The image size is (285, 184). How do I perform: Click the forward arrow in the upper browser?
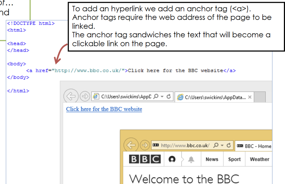85,96
